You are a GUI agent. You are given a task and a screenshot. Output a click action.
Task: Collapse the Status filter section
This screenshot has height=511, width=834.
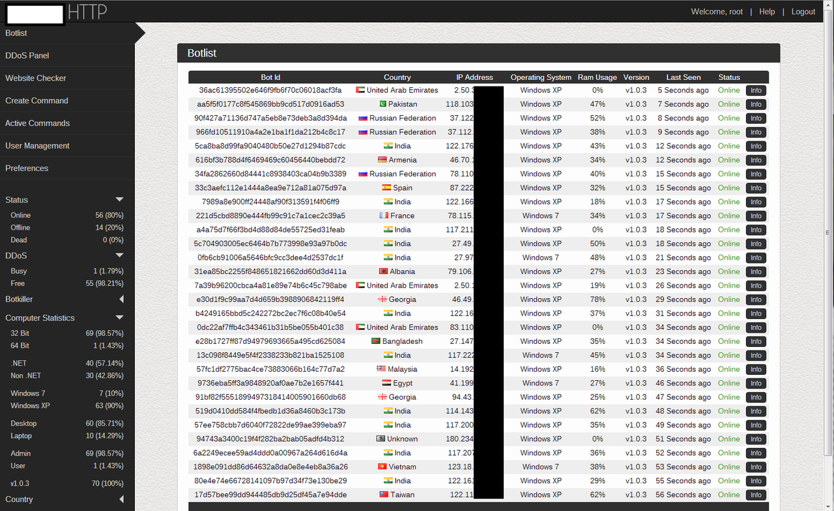(119, 199)
